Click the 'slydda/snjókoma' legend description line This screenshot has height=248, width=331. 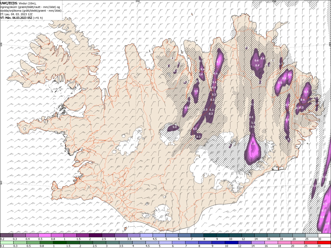pos(31,11)
